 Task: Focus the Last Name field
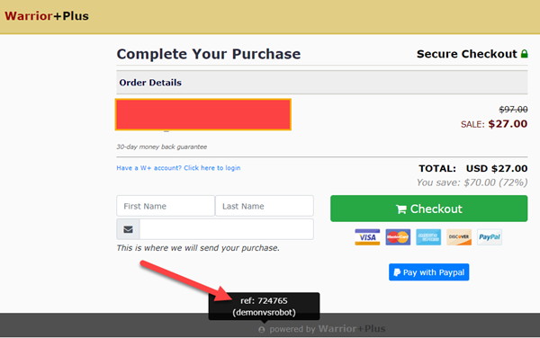(x=265, y=206)
